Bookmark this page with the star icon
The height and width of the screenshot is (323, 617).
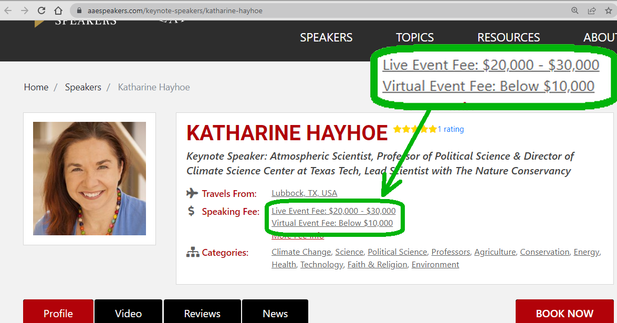(x=609, y=11)
